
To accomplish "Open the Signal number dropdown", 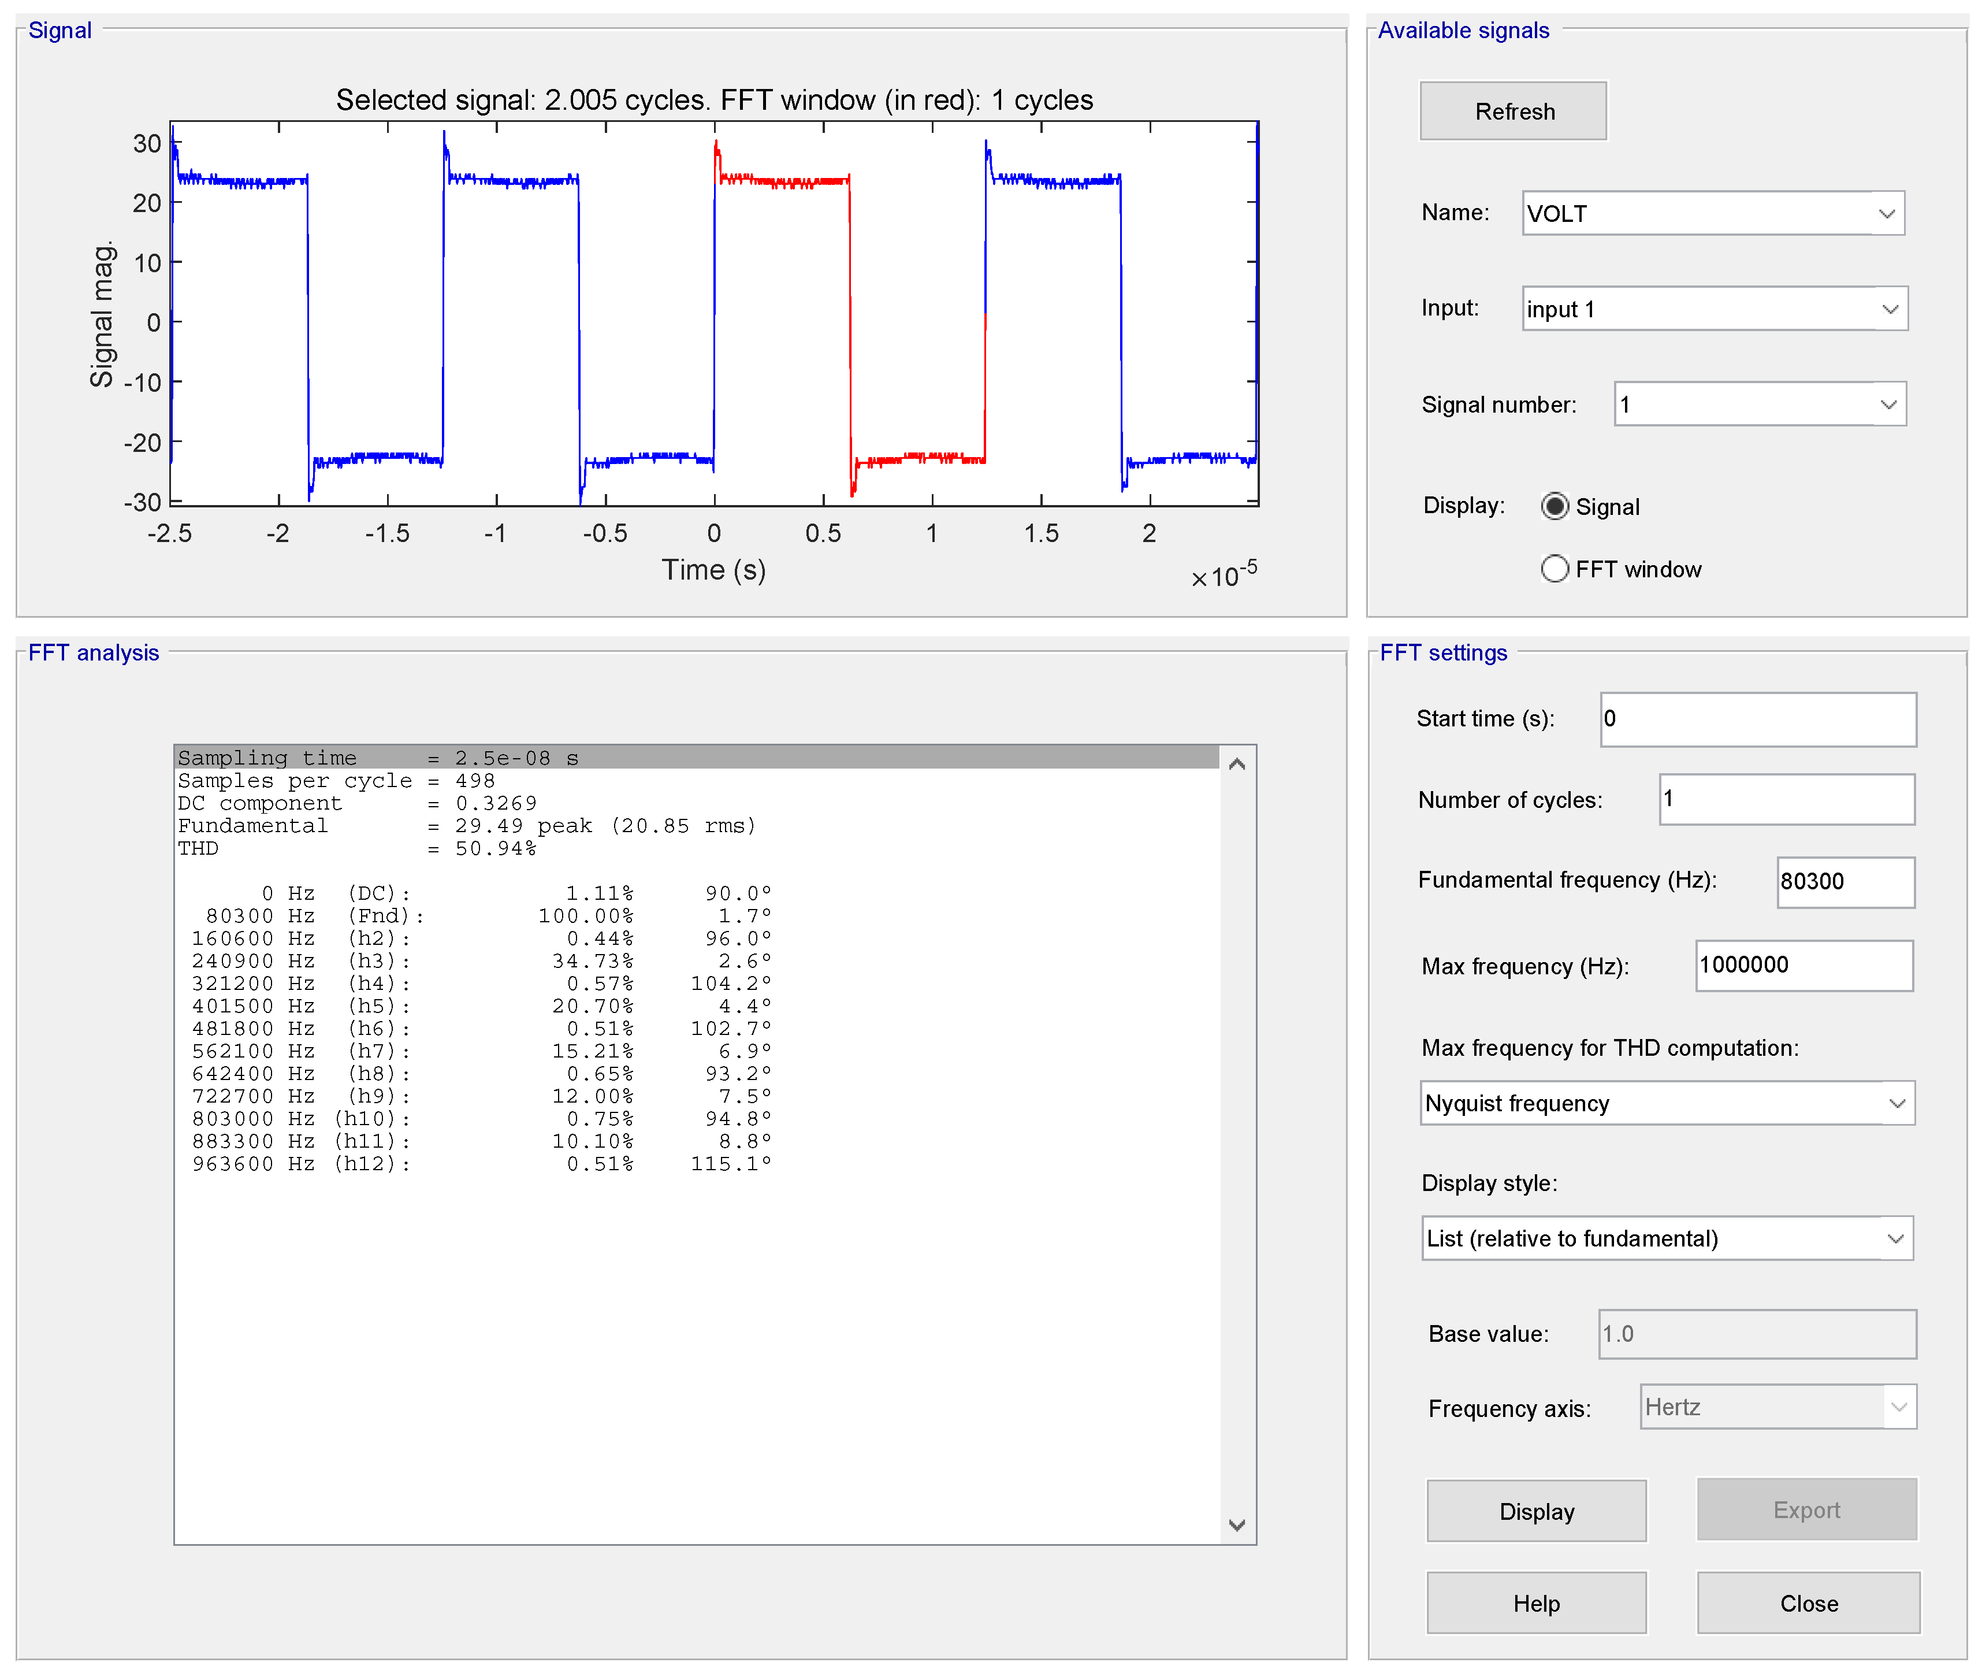I will pyautogui.click(x=1758, y=404).
